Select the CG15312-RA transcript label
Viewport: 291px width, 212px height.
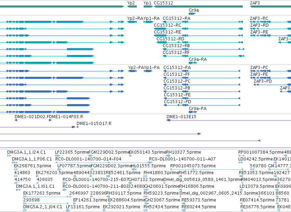click(177, 18)
